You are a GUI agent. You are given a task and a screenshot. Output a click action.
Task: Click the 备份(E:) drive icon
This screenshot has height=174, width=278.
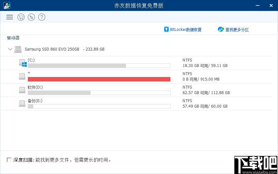click(22, 103)
